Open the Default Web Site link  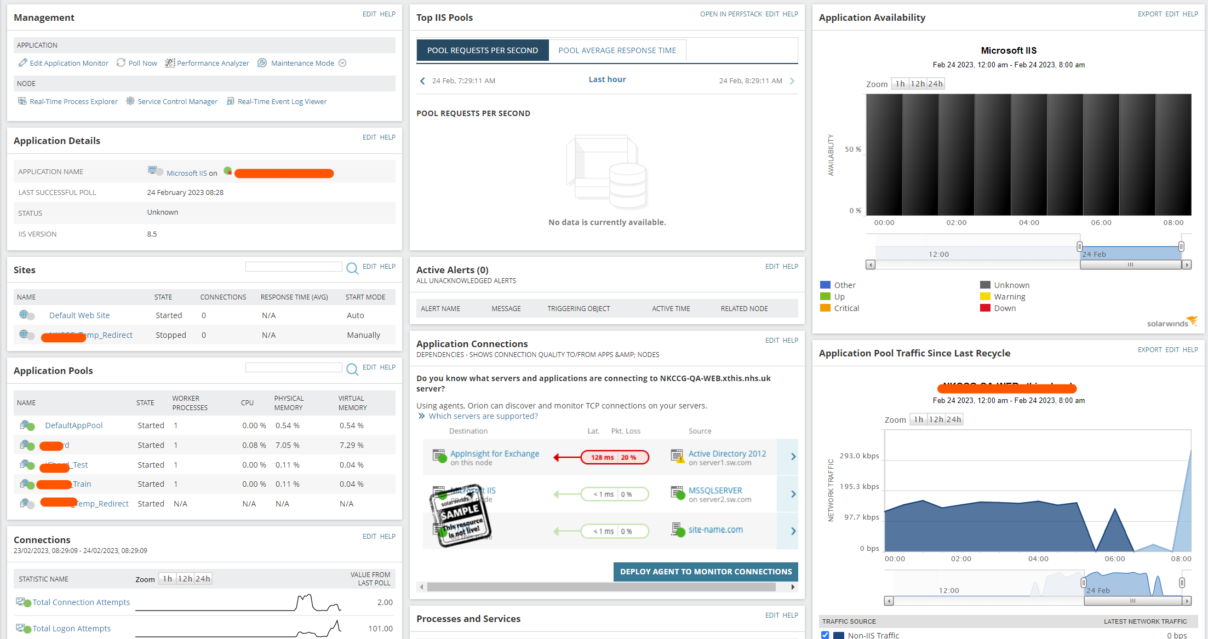79,315
